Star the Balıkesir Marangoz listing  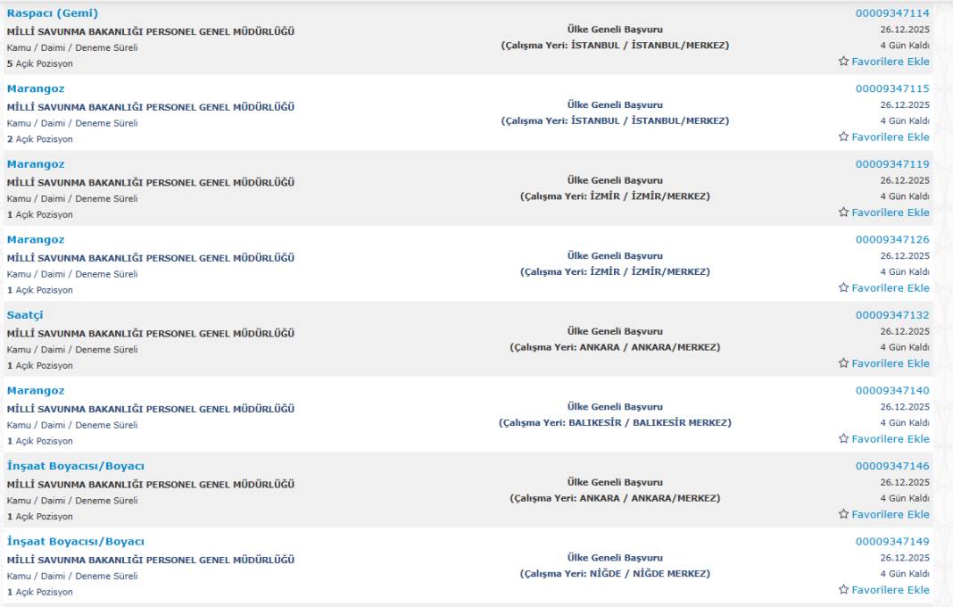843,438
